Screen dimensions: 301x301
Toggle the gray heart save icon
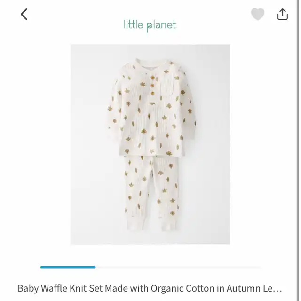point(258,14)
